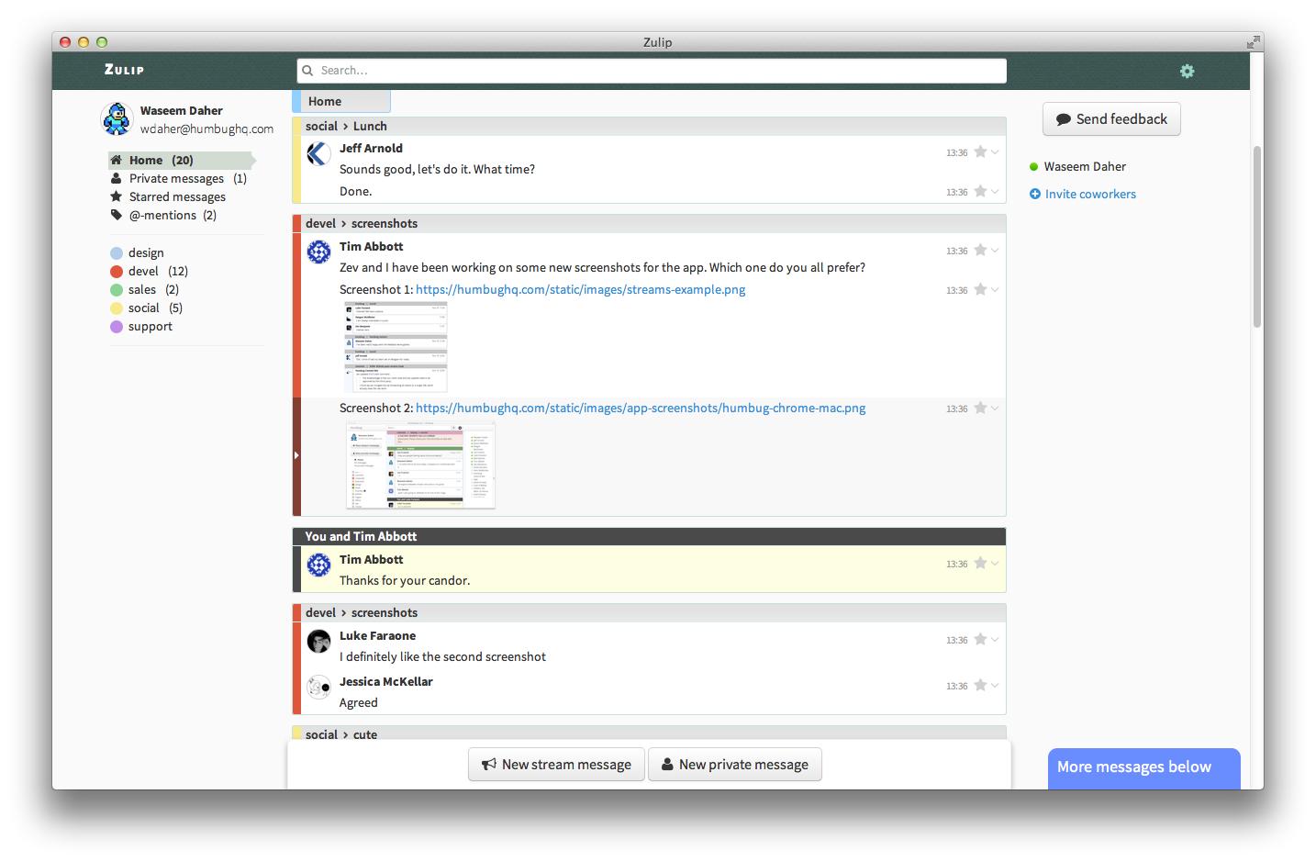Star Jessica McKellar's 'Agreed' message
Screen dimensions: 1316x862
tap(980, 685)
